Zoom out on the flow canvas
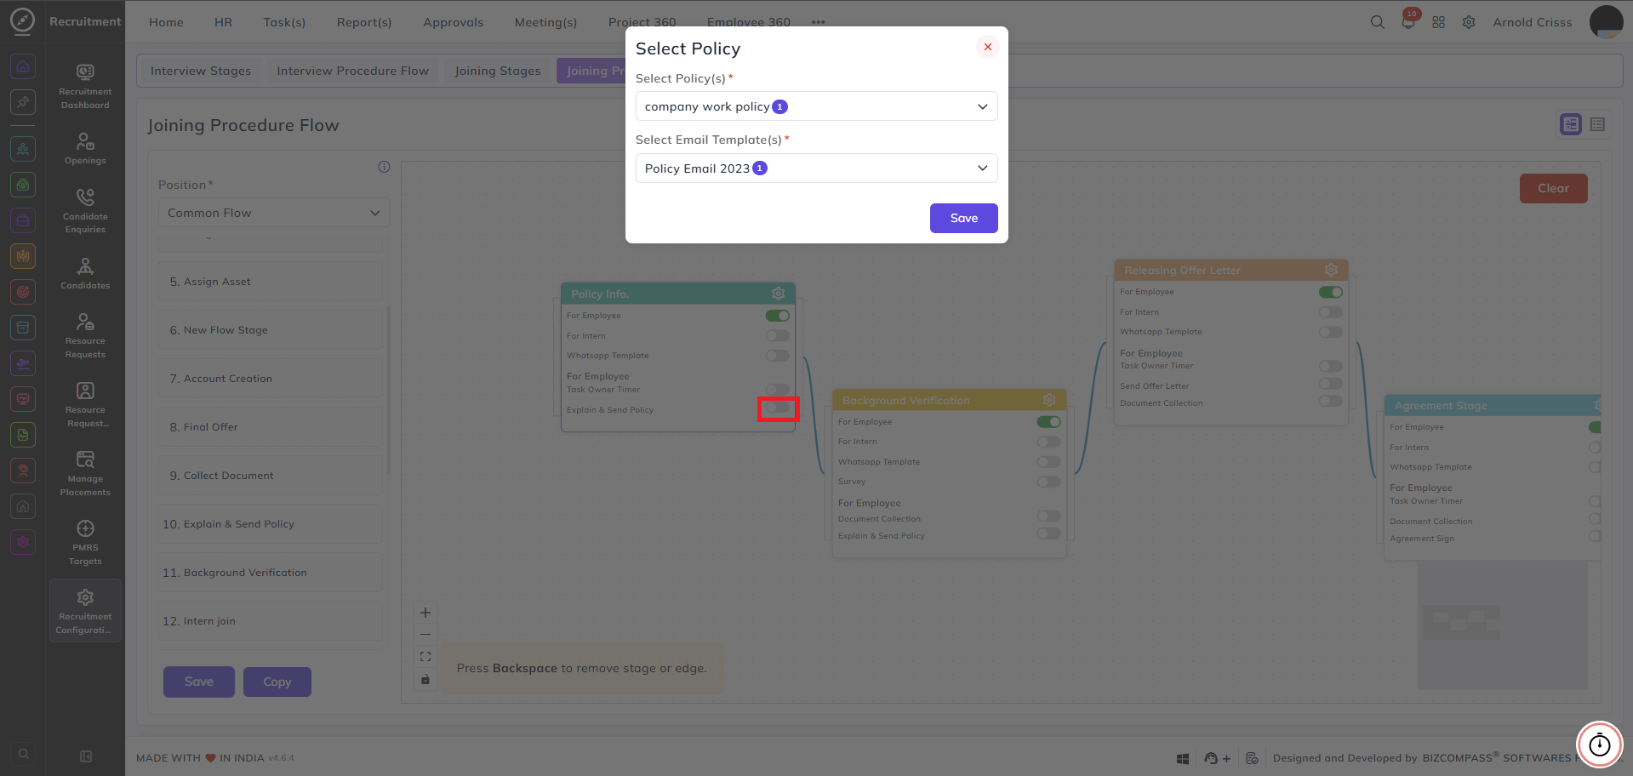The image size is (1633, 776). tap(425, 635)
